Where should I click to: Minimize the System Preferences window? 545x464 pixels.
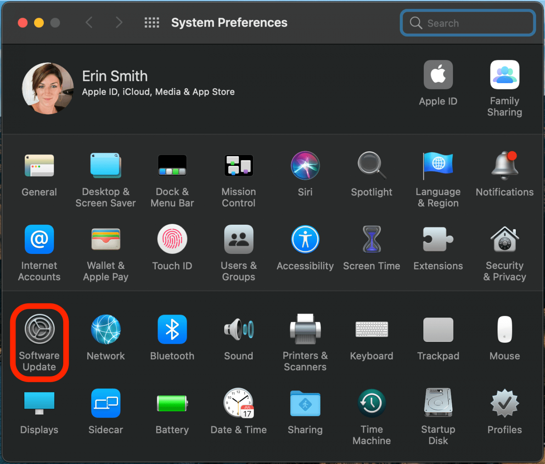[39, 23]
